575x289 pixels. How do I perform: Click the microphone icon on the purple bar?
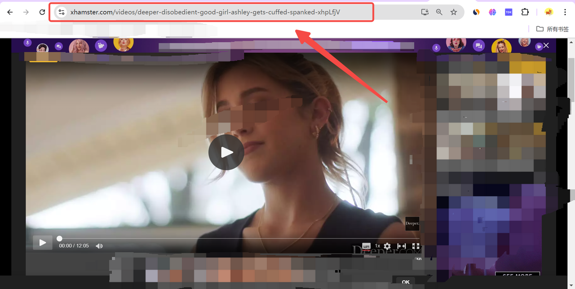(x=27, y=43)
